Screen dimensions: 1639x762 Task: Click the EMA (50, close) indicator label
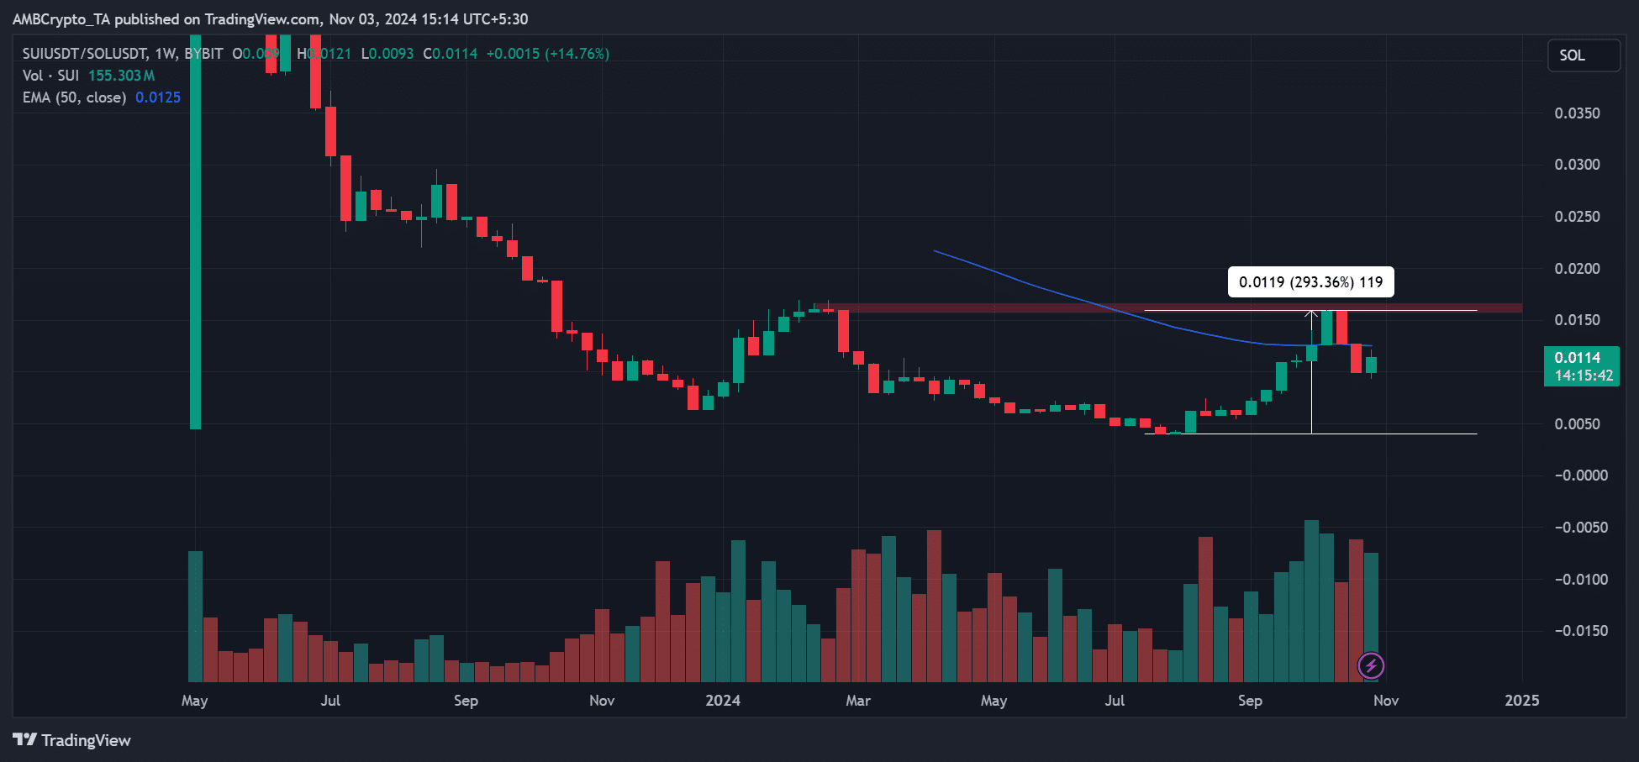click(x=74, y=97)
